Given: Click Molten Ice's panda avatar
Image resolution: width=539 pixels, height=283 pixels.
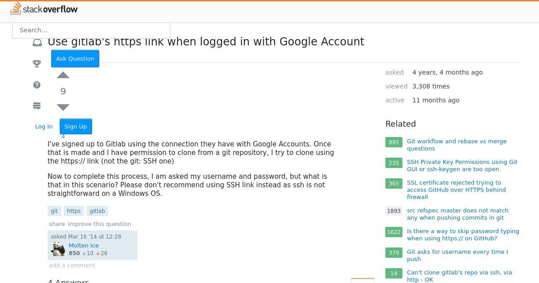Looking at the screenshot, I should [x=58, y=249].
